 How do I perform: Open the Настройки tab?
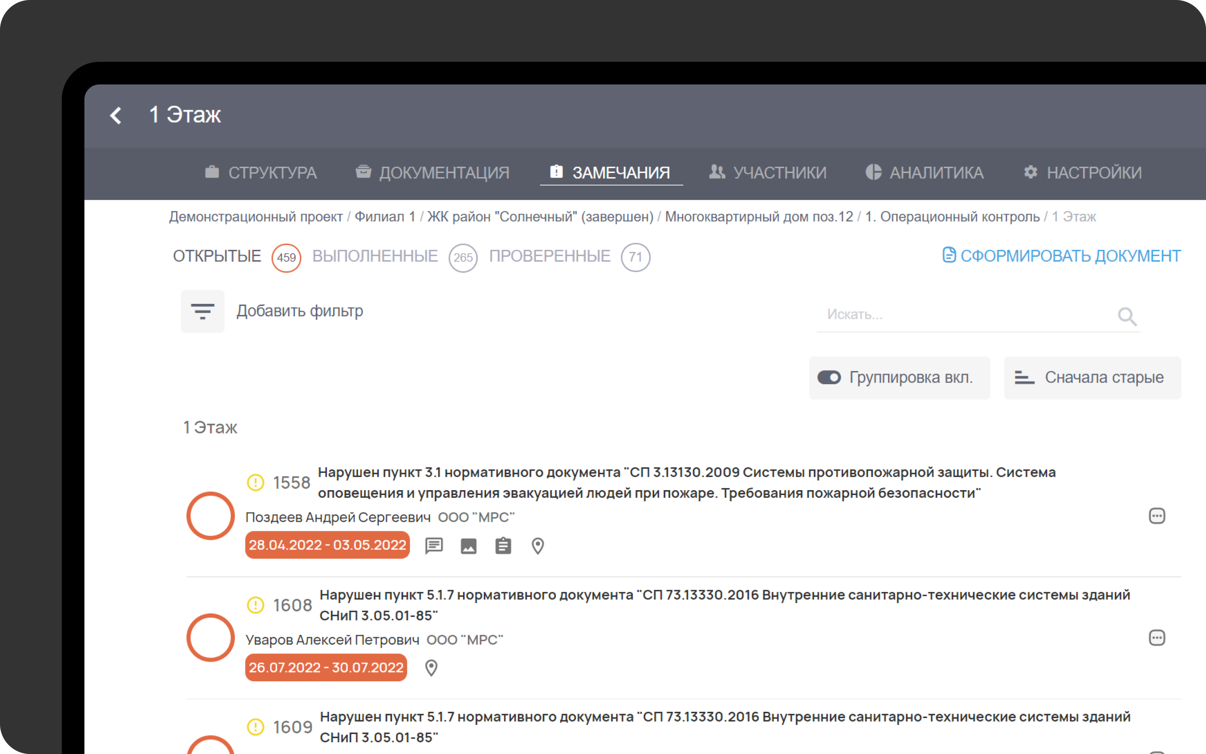click(x=1082, y=173)
